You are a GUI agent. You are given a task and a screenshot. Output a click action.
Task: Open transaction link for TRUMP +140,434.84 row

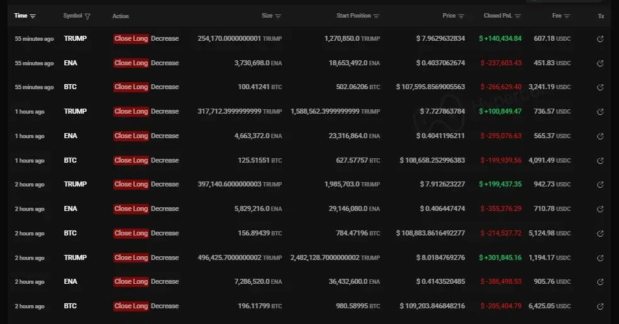(600, 39)
